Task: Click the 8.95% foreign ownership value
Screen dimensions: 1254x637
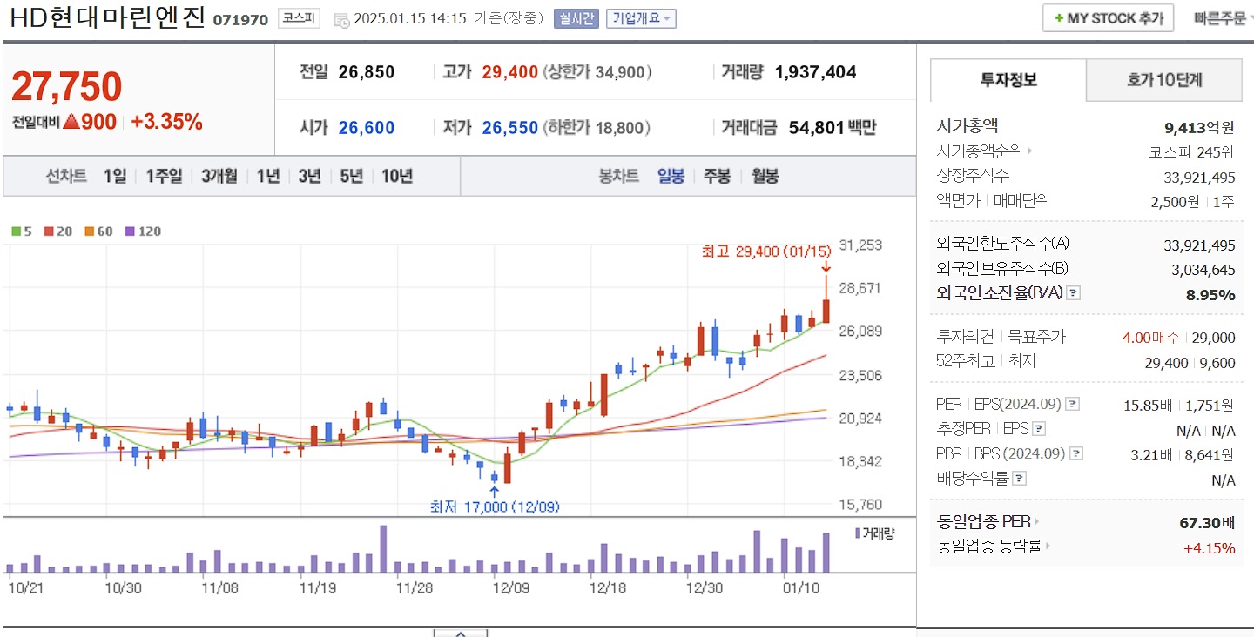Action: click(x=1210, y=295)
